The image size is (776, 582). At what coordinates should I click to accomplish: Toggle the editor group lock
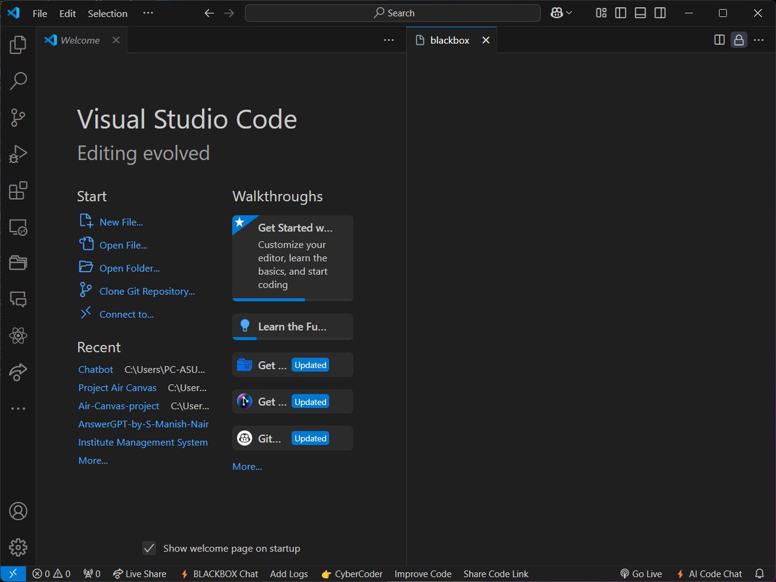click(x=738, y=40)
